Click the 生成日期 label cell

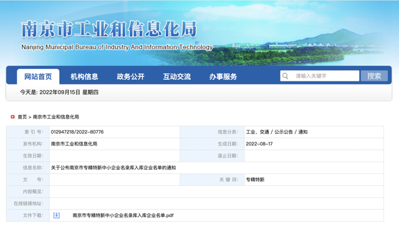tap(212, 144)
